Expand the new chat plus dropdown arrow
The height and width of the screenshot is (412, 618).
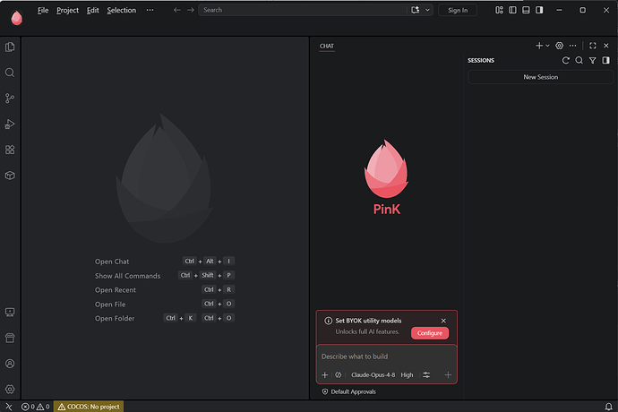click(x=547, y=46)
